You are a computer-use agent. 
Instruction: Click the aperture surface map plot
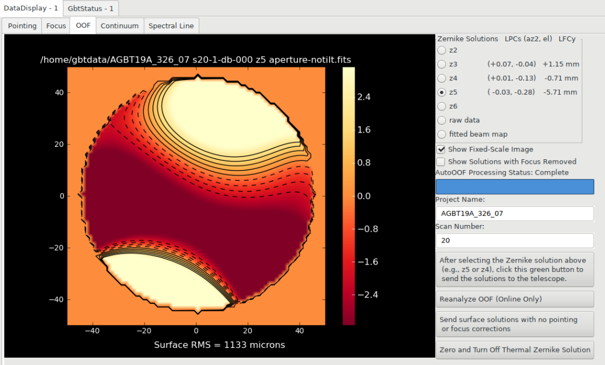[197, 196]
